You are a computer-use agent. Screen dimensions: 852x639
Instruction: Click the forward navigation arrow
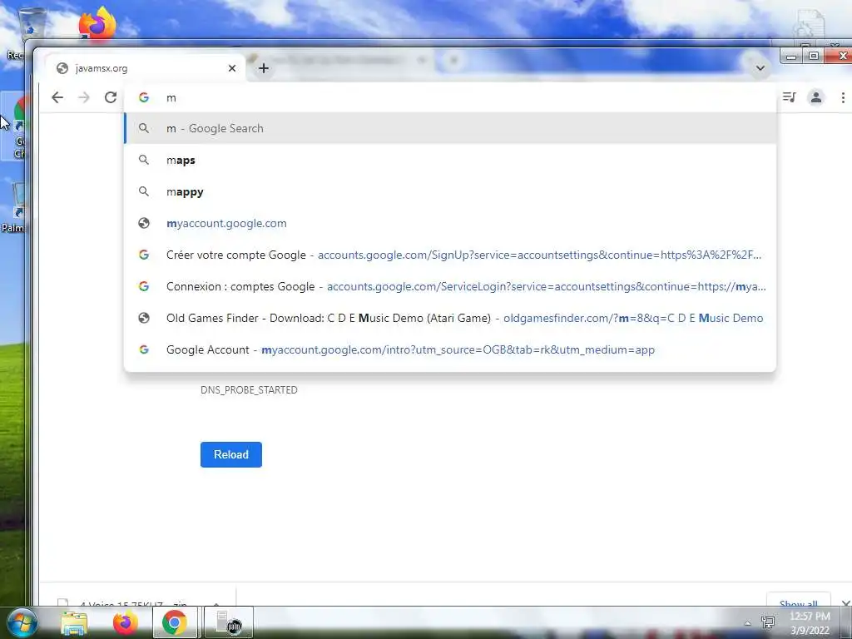click(84, 98)
